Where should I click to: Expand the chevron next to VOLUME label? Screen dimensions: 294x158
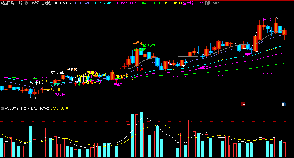(2, 109)
